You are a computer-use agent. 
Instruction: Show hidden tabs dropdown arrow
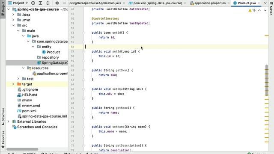pos(265,3)
